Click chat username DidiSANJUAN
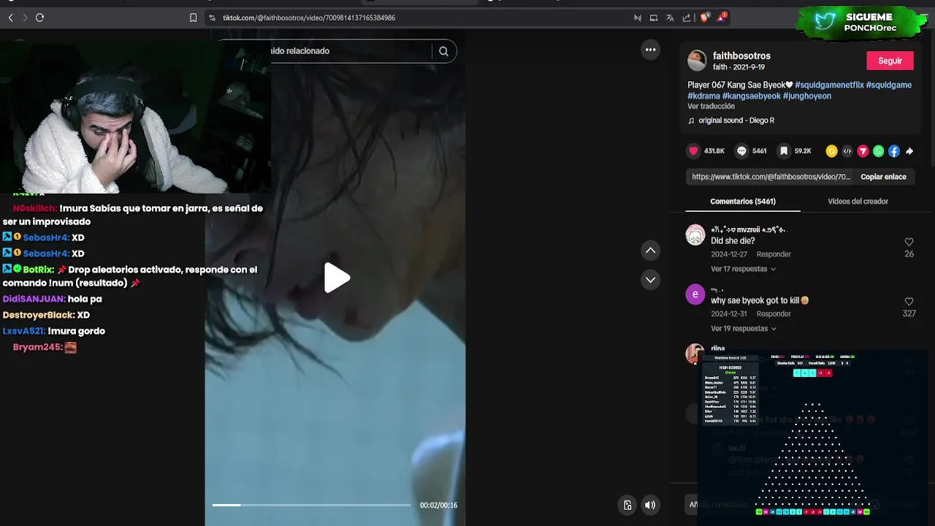 [x=34, y=299]
